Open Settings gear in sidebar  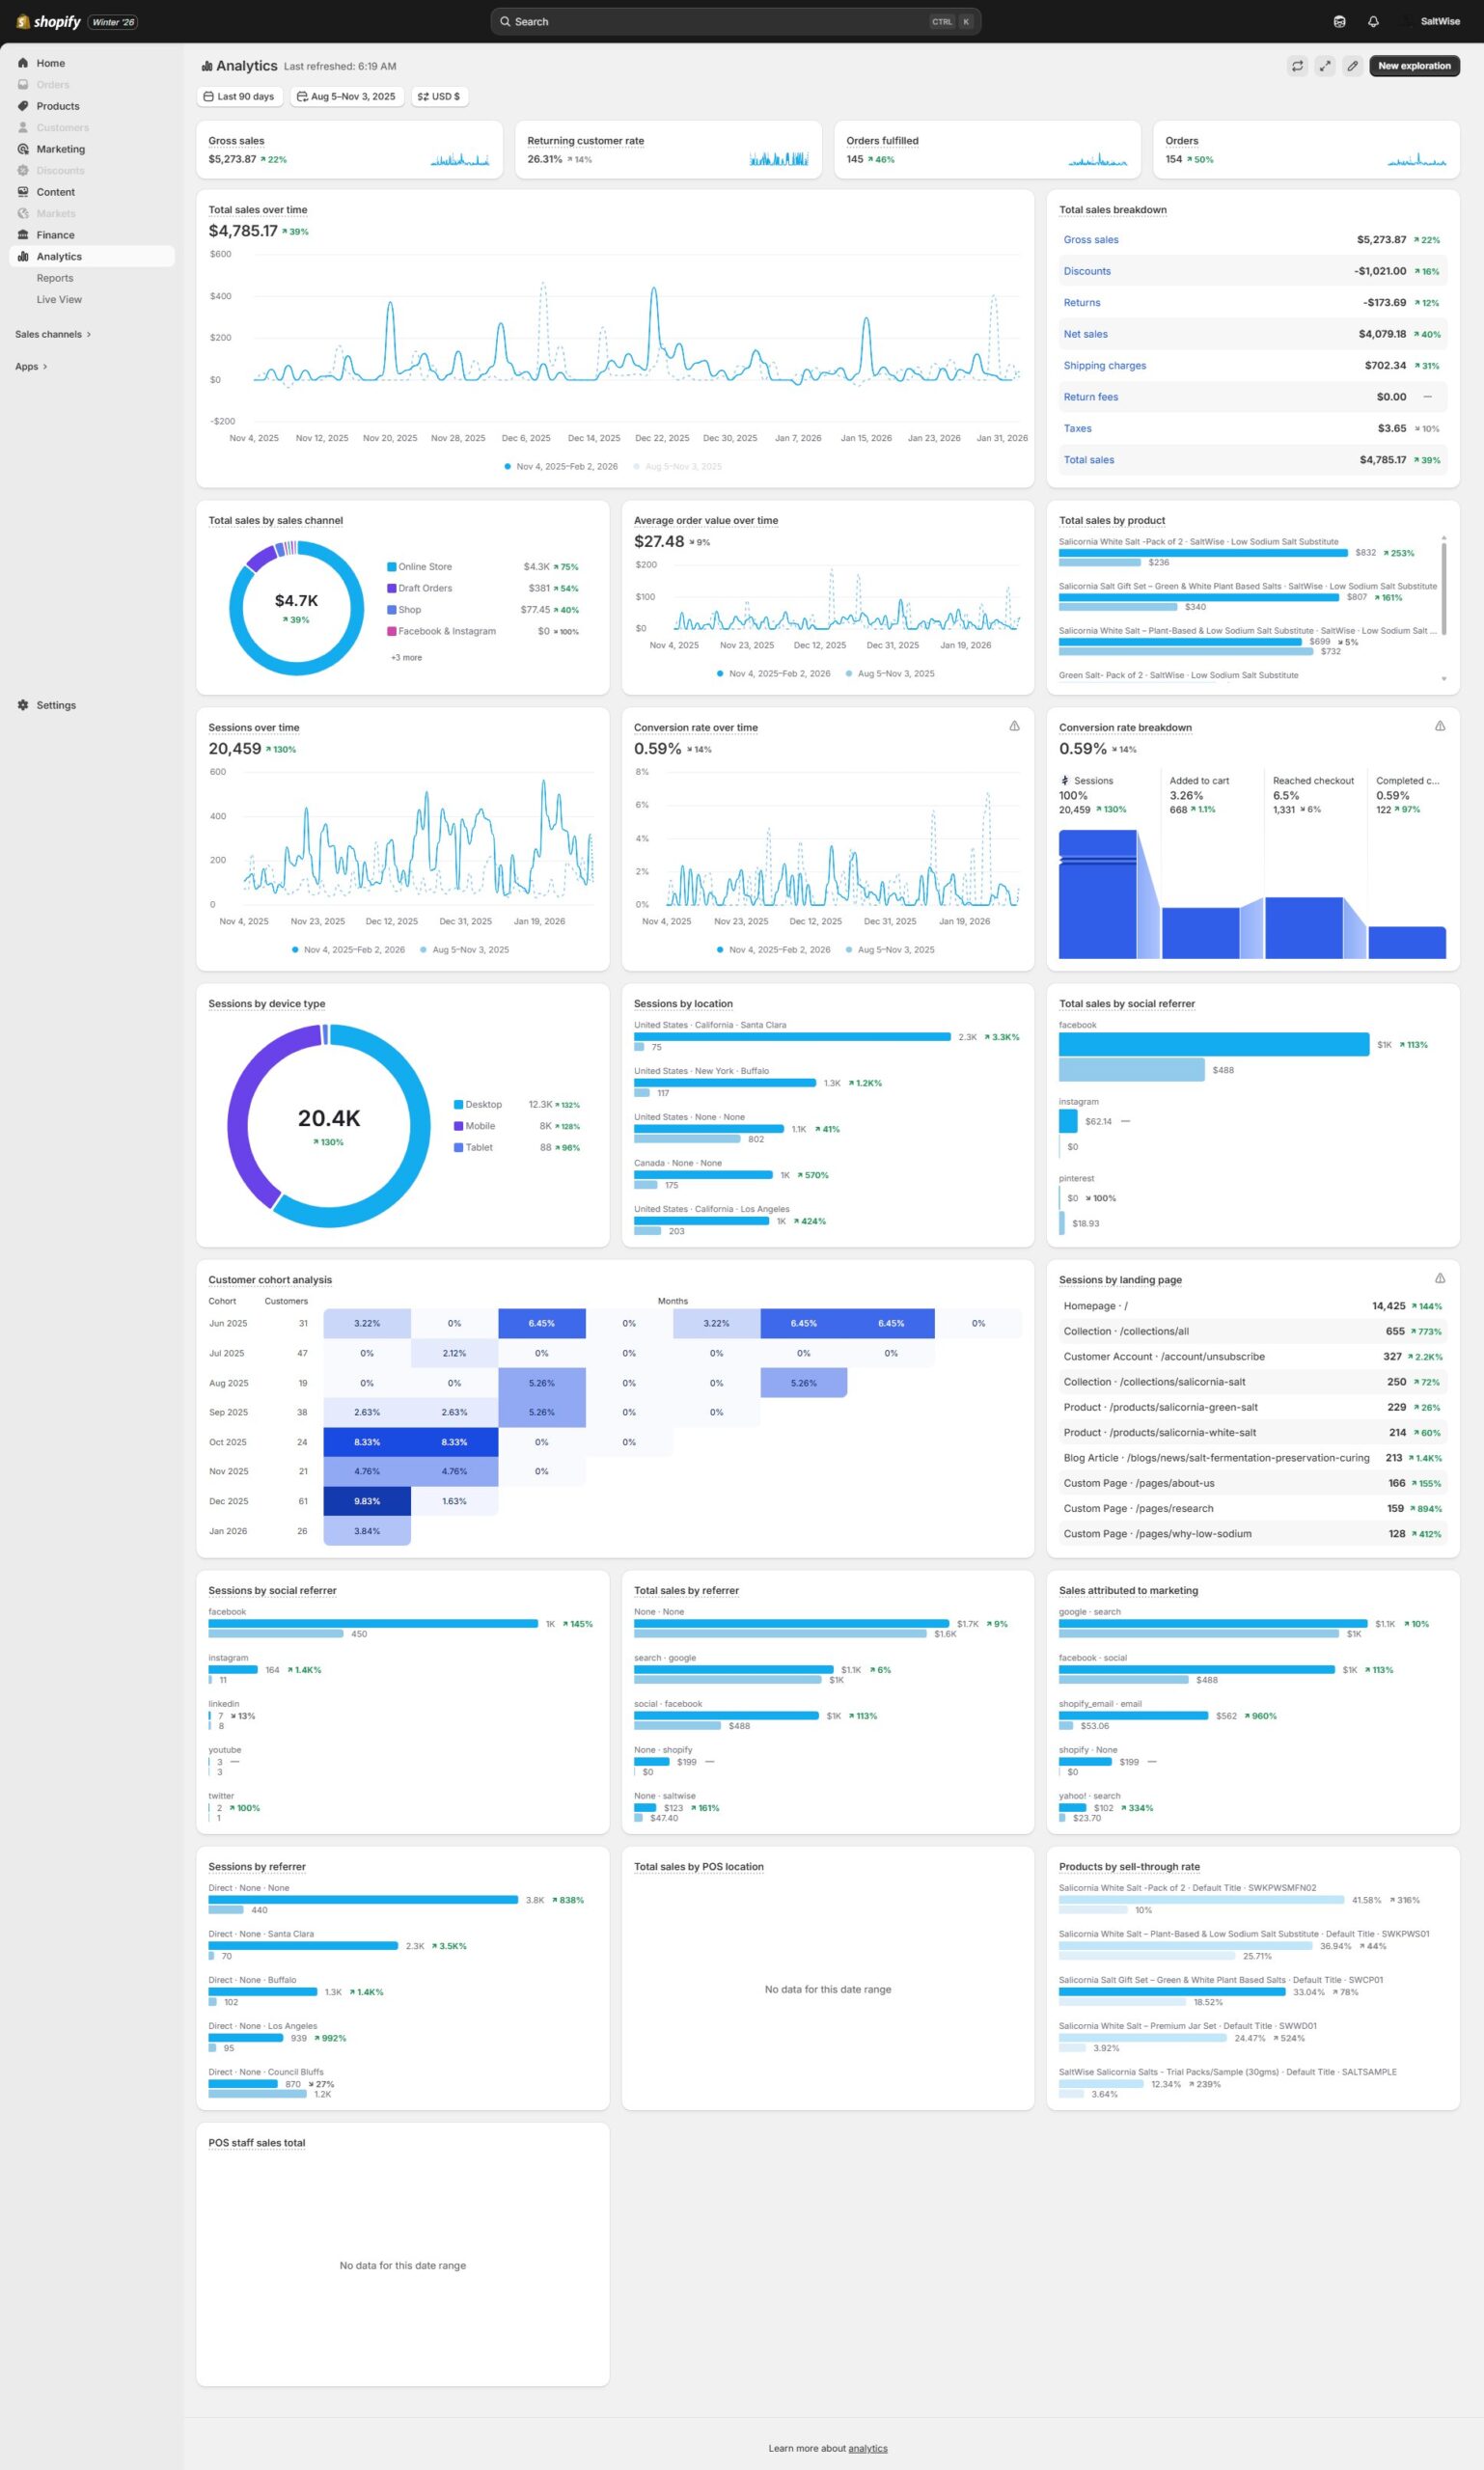23,705
